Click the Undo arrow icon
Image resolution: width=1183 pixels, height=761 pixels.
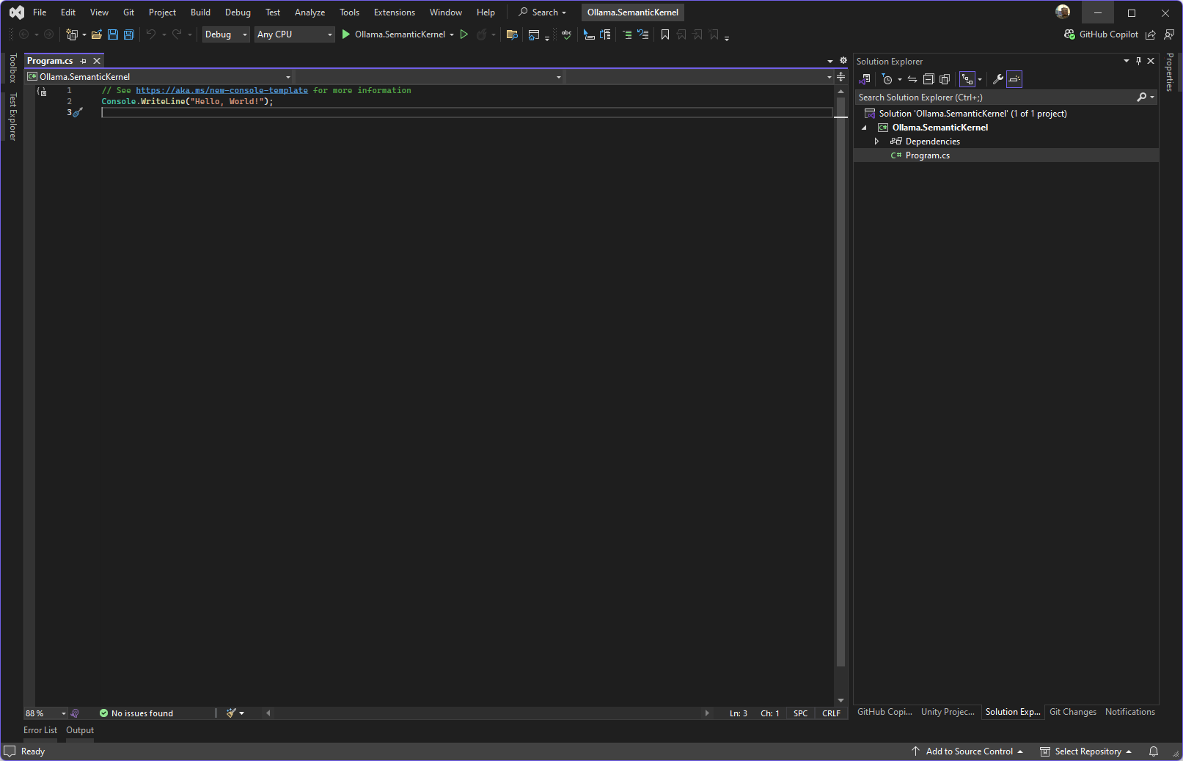(151, 34)
